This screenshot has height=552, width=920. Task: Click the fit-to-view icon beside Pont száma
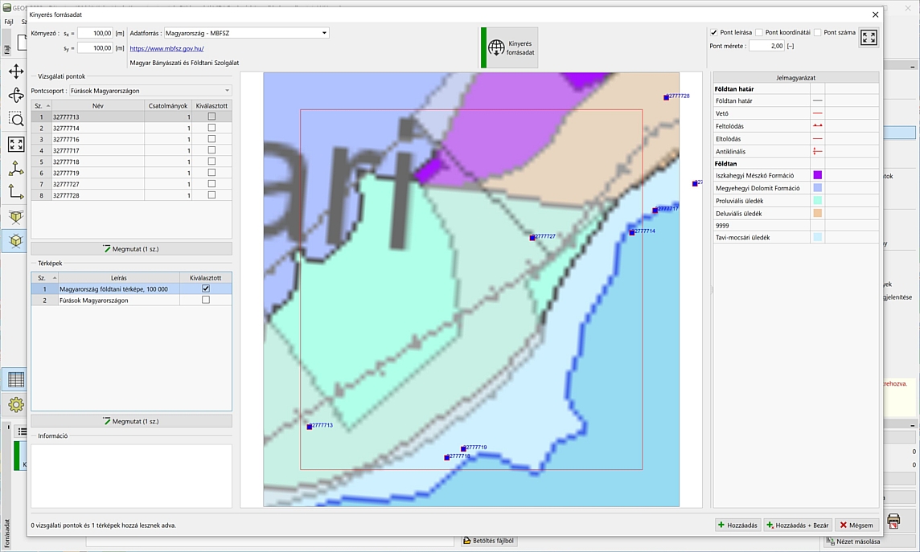pos(868,38)
